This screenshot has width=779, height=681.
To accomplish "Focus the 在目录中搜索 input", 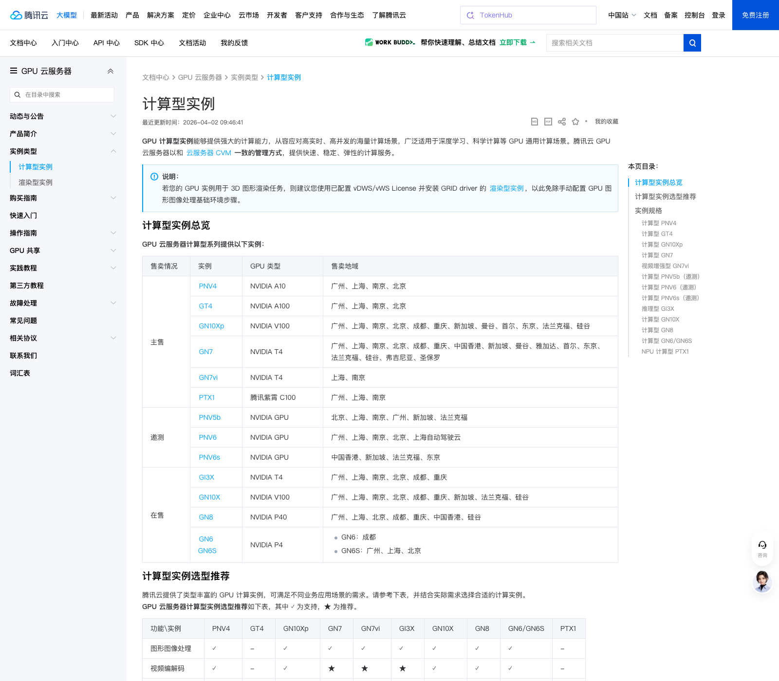I will (62, 95).
